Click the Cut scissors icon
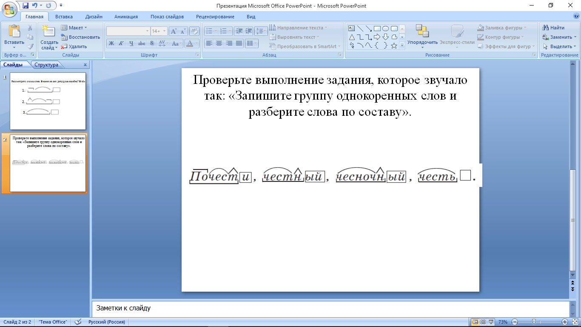 click(30, 28)
